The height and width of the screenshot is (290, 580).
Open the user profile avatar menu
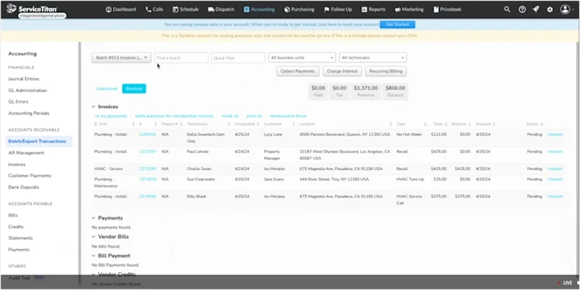click(566, 9)
